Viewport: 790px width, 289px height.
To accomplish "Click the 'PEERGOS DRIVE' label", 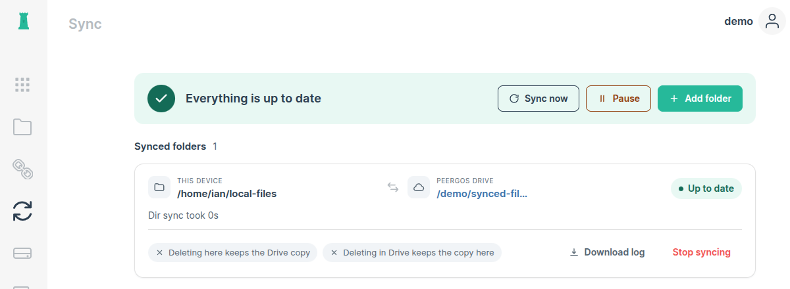I will [x=465, y=181].
